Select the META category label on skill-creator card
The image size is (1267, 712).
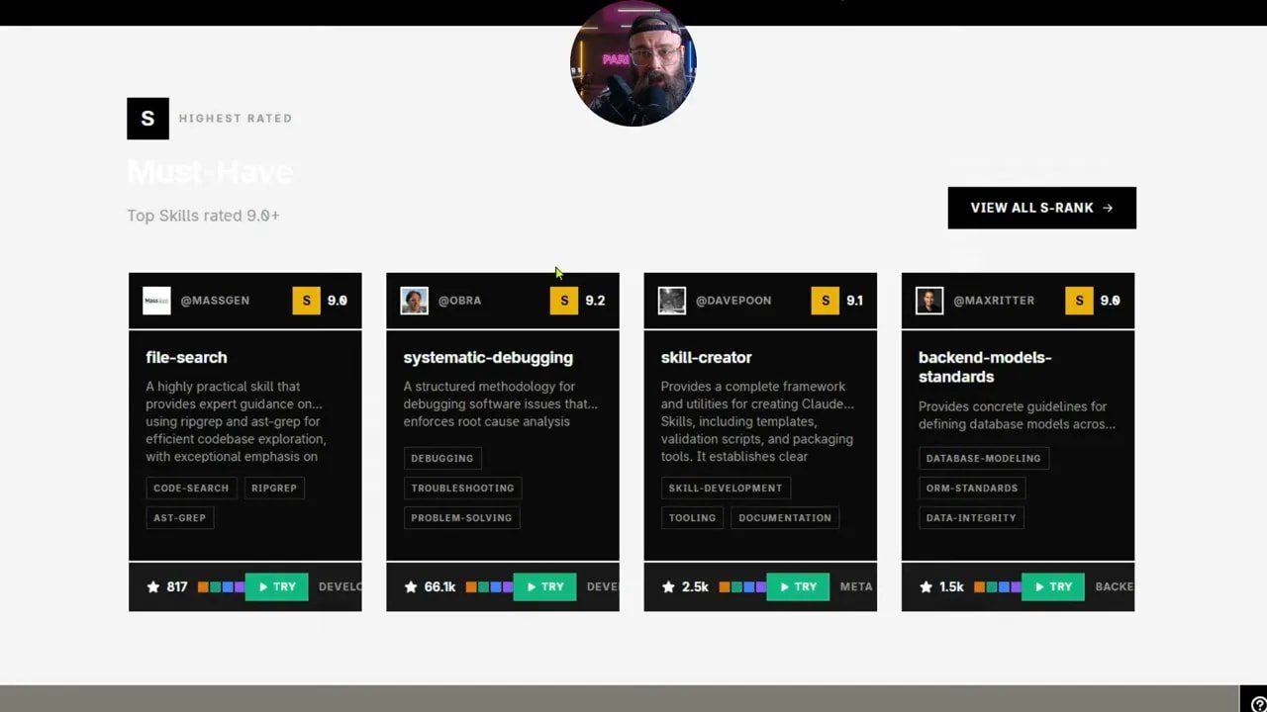[x=855, y=586]
